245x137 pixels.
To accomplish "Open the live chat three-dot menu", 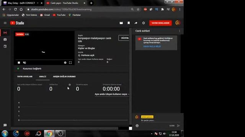I will (x=180, y=31).
